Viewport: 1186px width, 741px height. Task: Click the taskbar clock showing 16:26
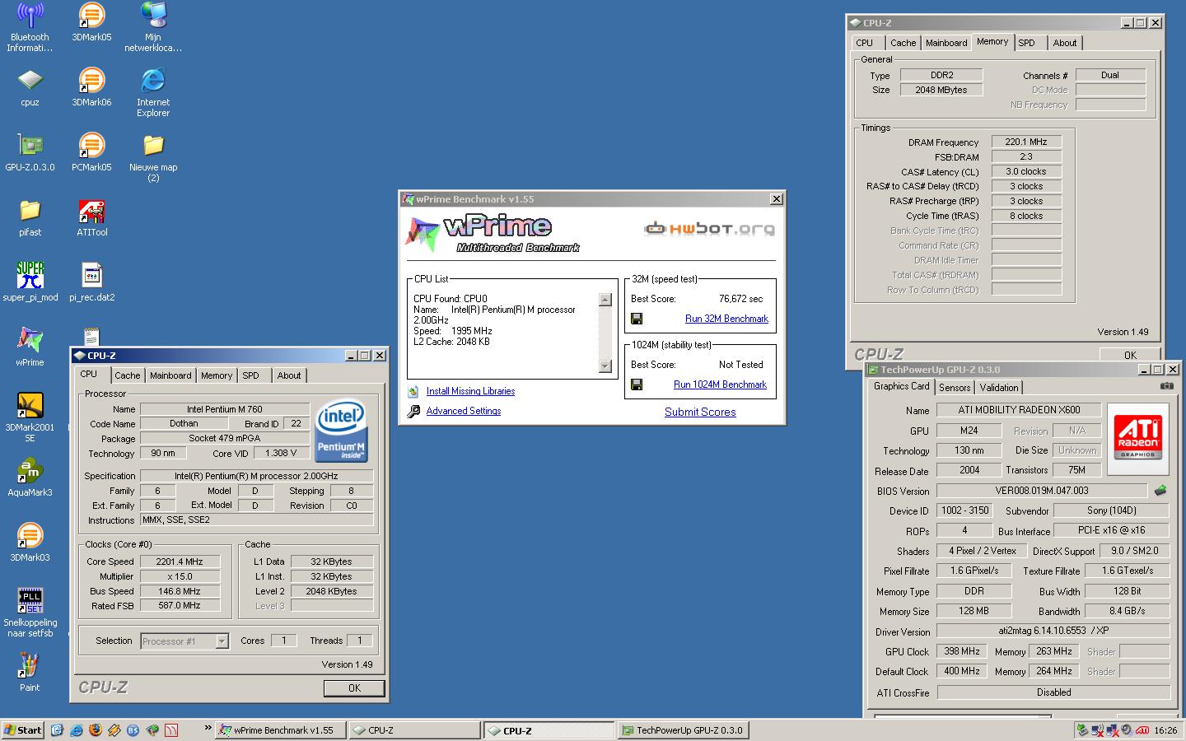click(x=1165, y=730)
